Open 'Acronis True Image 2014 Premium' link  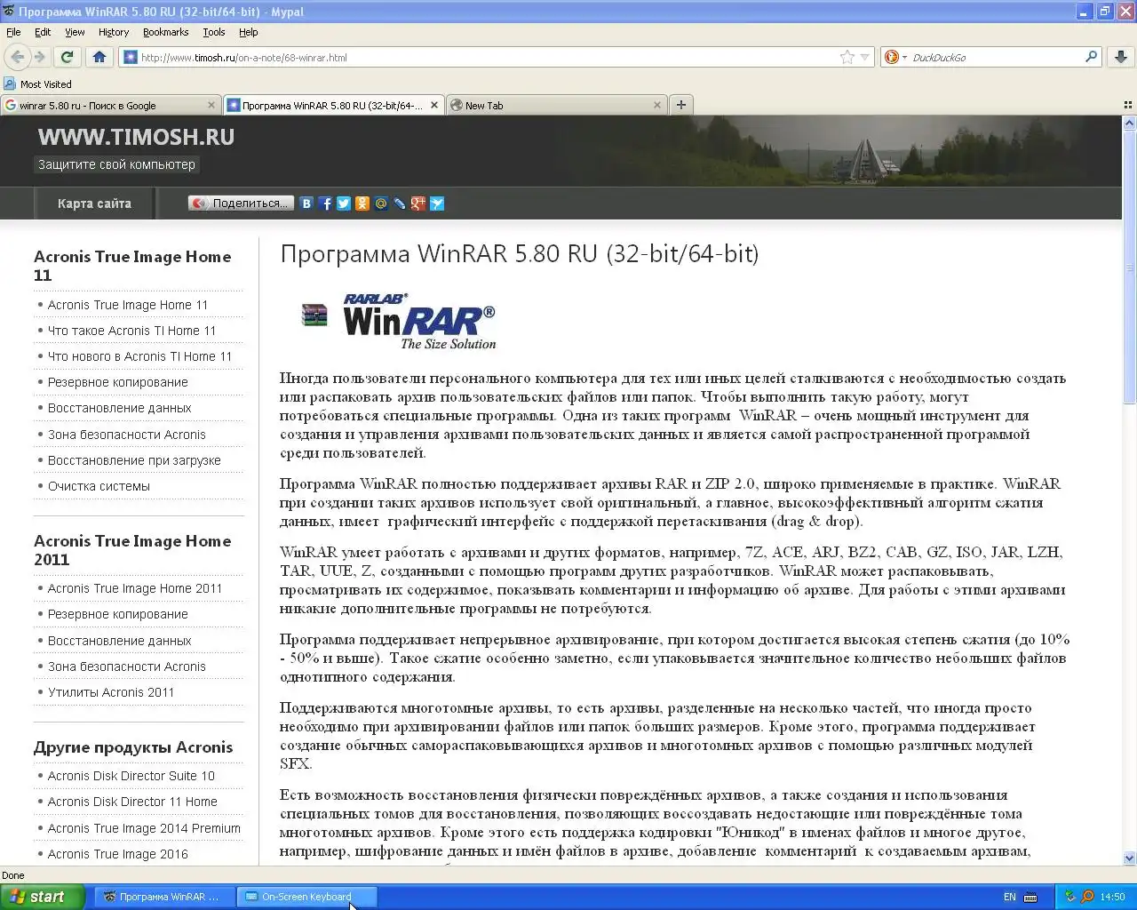(144, 828)
